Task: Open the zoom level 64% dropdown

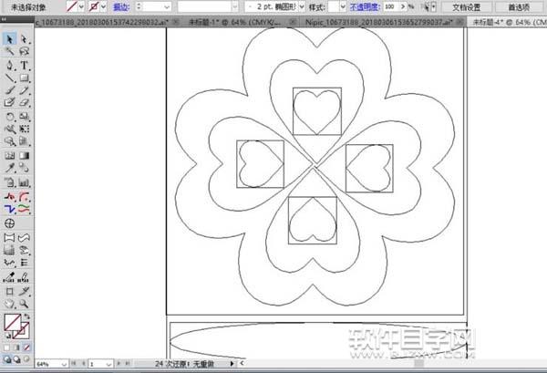Action: click(x=51, y=363)
